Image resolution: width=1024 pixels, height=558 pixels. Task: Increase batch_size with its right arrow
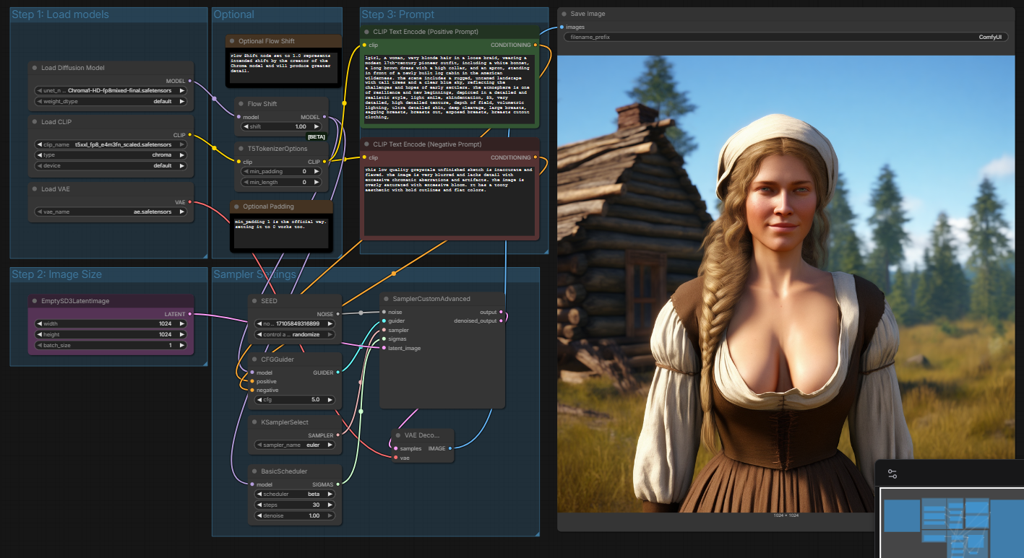[x=183, y=345]
